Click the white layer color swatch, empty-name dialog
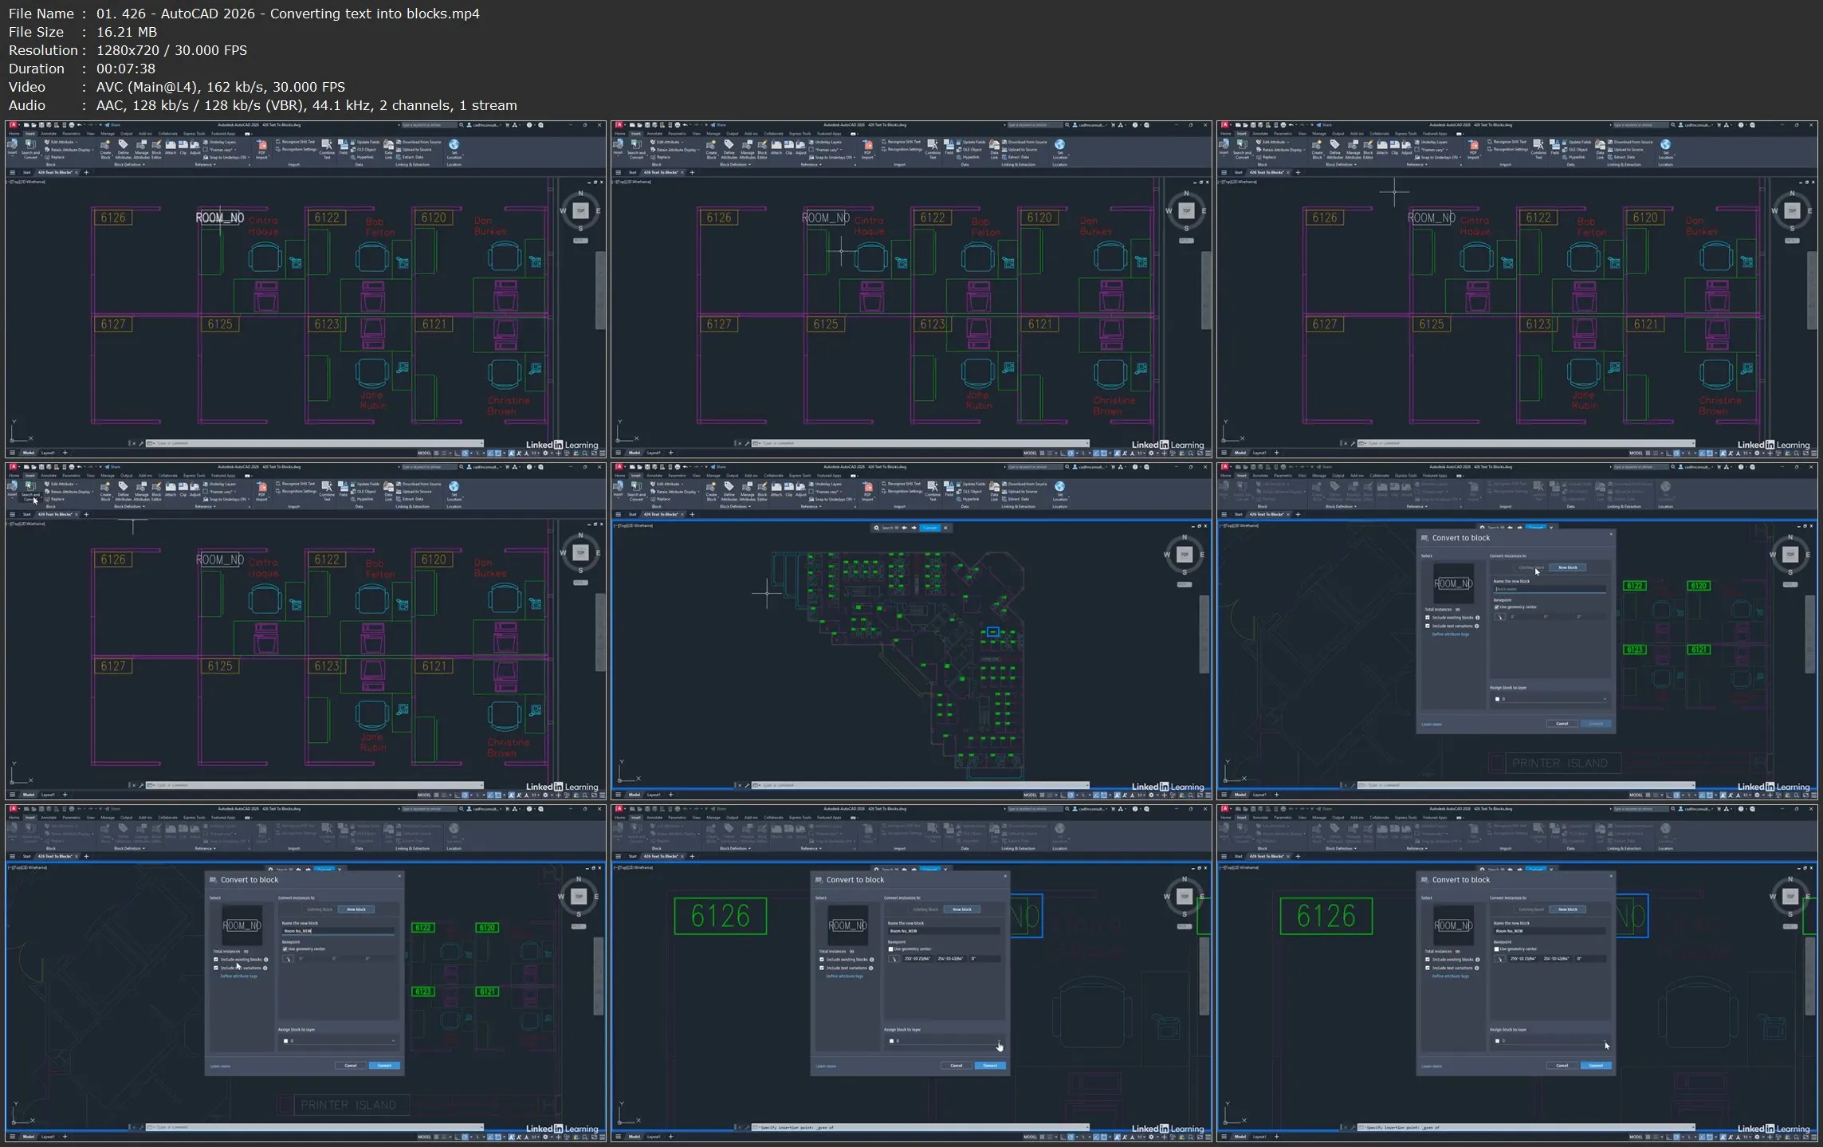Image resolution: width=1823 pixels, height=1147 pixels. pyautogui.click(x=1497, y=699)
